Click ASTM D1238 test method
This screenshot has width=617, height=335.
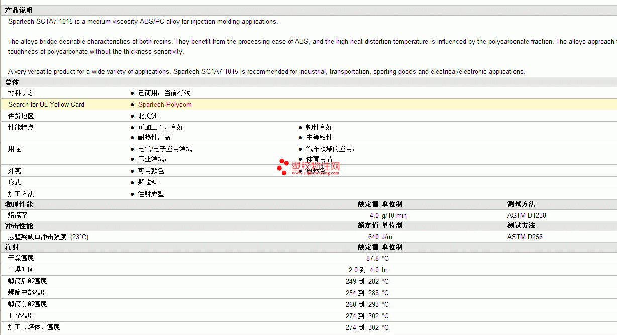pos(527,216)
